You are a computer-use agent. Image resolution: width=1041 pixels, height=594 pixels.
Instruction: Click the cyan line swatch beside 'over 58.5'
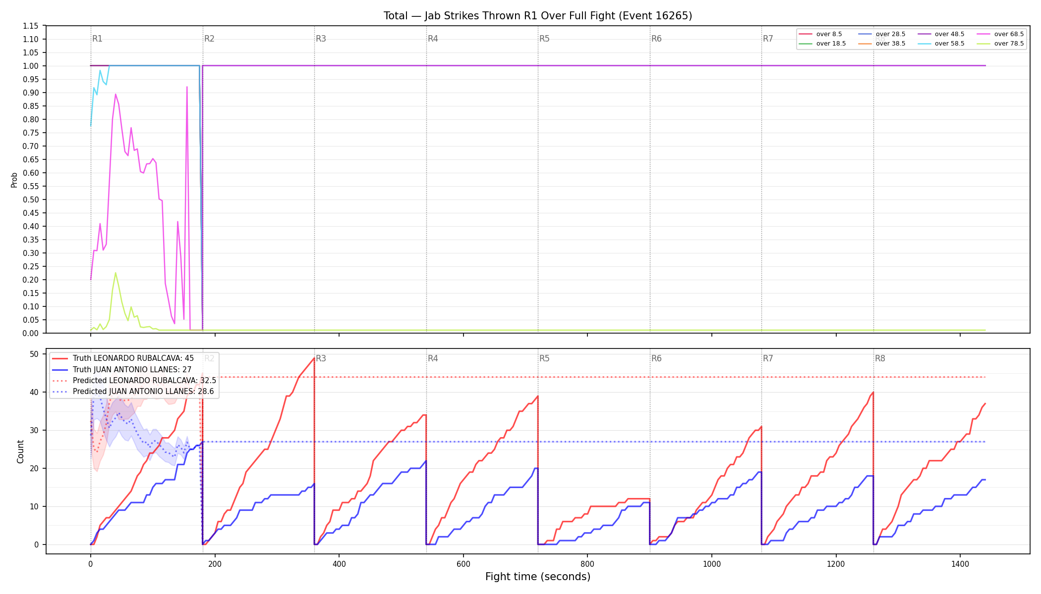click(924, 44)
